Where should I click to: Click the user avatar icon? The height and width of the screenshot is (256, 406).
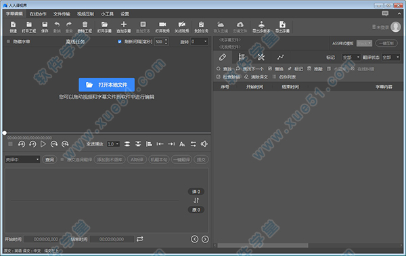coord(396,27)
